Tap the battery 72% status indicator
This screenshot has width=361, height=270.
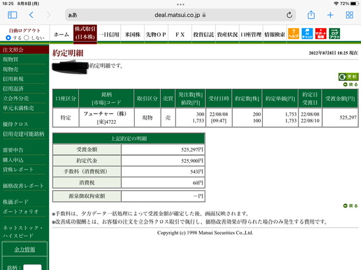tap(349, 4)
